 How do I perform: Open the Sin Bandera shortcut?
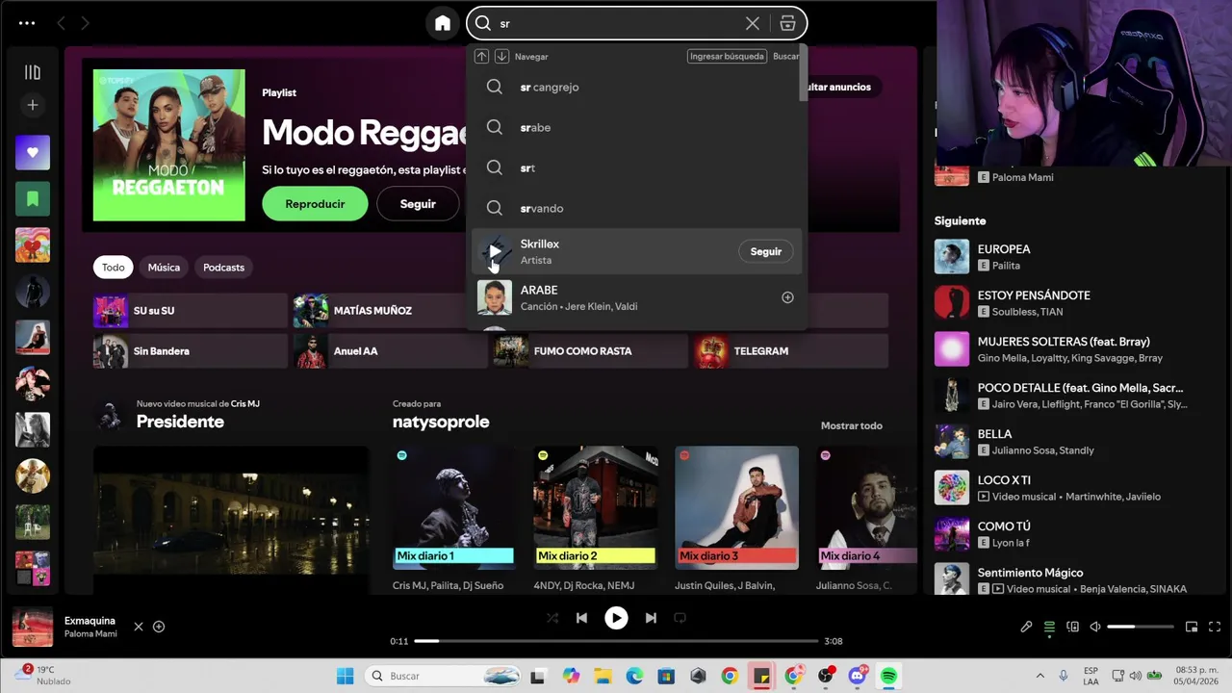tap(191, 351)
